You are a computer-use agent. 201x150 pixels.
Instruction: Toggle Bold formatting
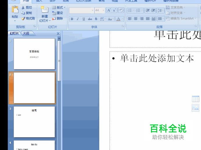72,19
